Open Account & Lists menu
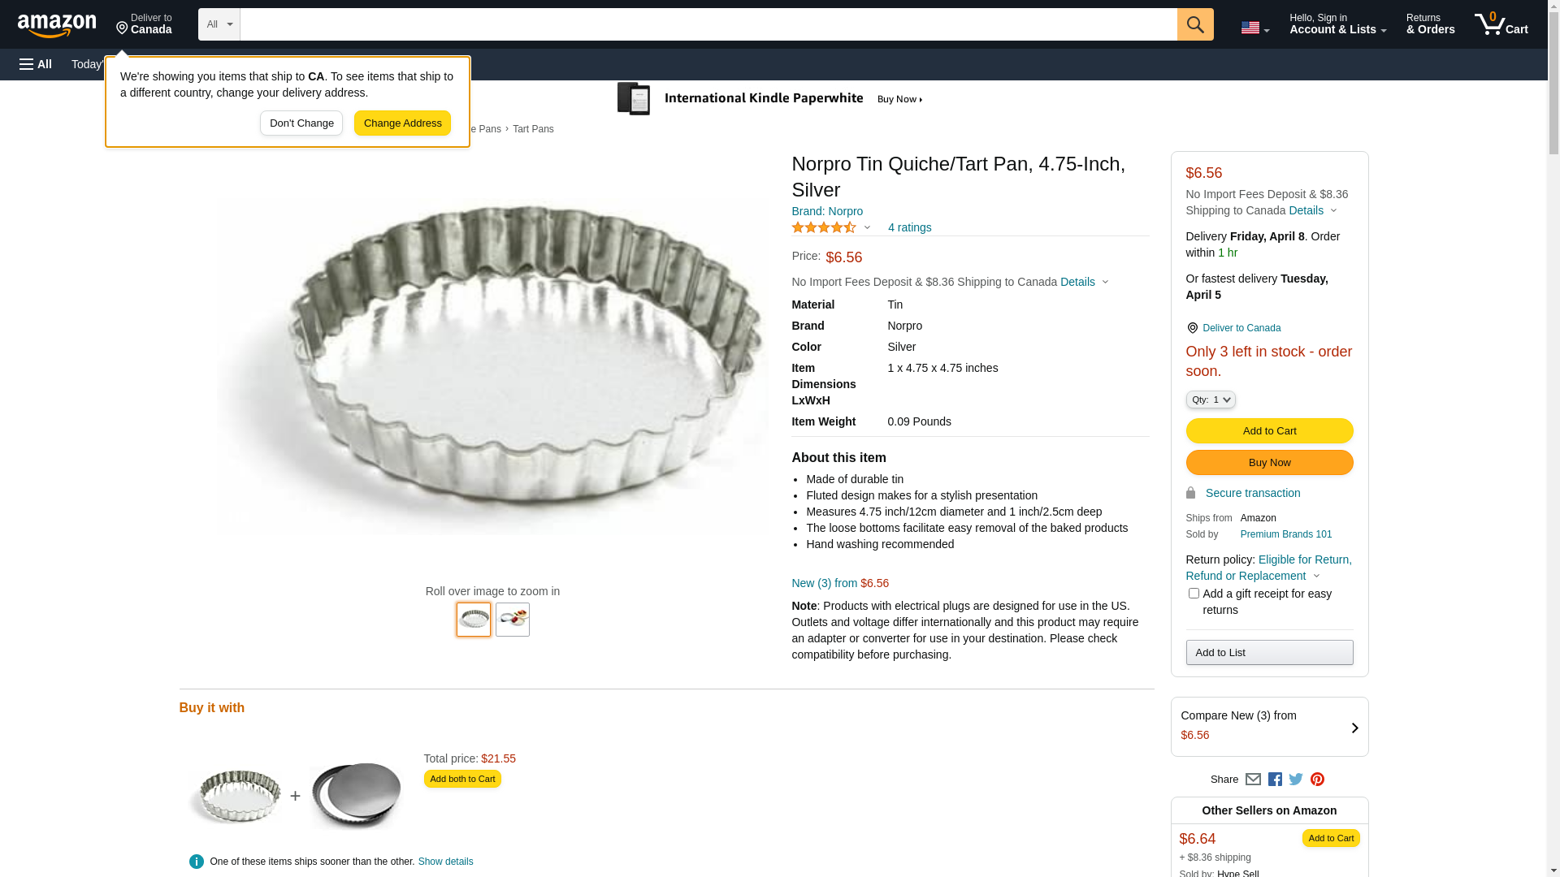1560x877 pixels. pyautogui.click(x=1337, y=24)
